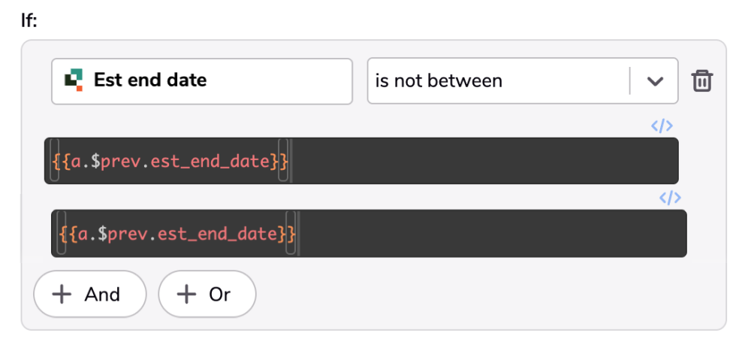The image size is (745, 339).
Task: Open the Est end date field selector
Action: 201,80
